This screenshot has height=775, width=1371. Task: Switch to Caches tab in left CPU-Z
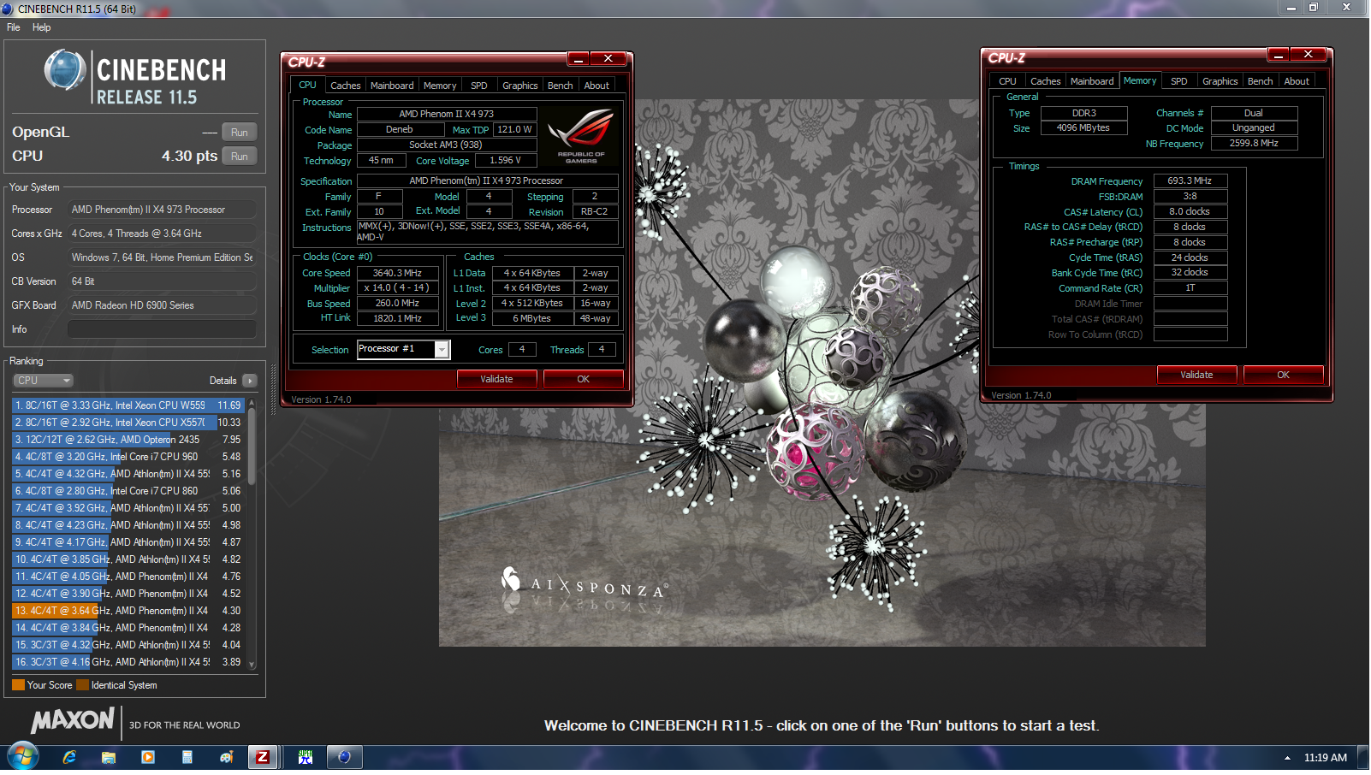[x=345, y=86]
